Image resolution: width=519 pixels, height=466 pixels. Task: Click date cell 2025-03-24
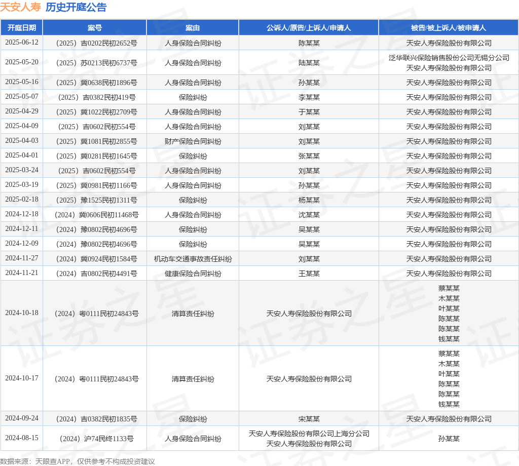[x=22, y=170]
